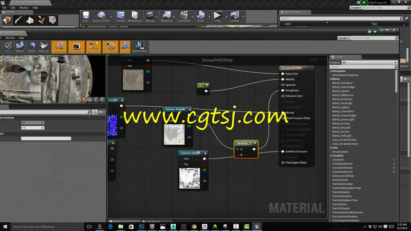Collapse the Blends palette category
This screenshot has height=231, width=411.
coord(330,79)
